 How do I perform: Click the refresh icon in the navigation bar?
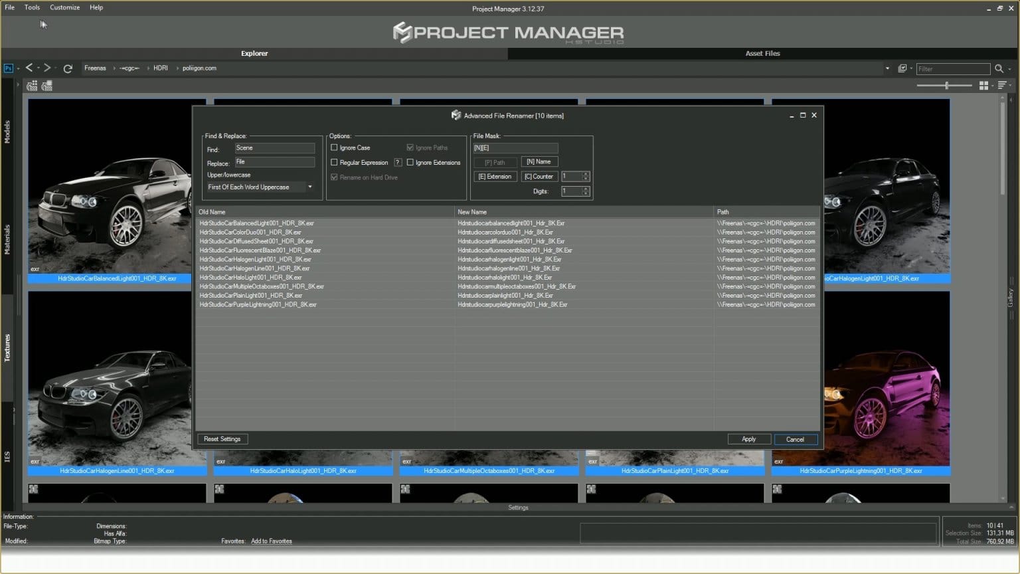68,68
